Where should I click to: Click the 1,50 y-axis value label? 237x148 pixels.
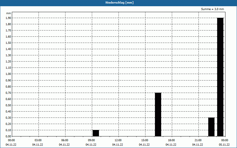[x=8, y=43]
